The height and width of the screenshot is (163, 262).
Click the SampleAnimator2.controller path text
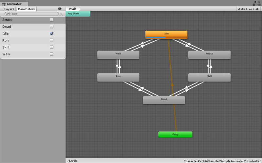pyautogui.click(x=222, y=161)
